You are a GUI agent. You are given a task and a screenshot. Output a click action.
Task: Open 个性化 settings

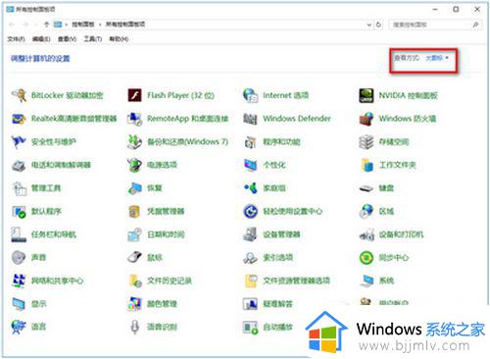click(265, 165)
